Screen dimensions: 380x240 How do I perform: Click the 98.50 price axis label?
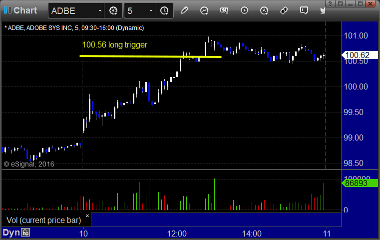coord(354,163)
